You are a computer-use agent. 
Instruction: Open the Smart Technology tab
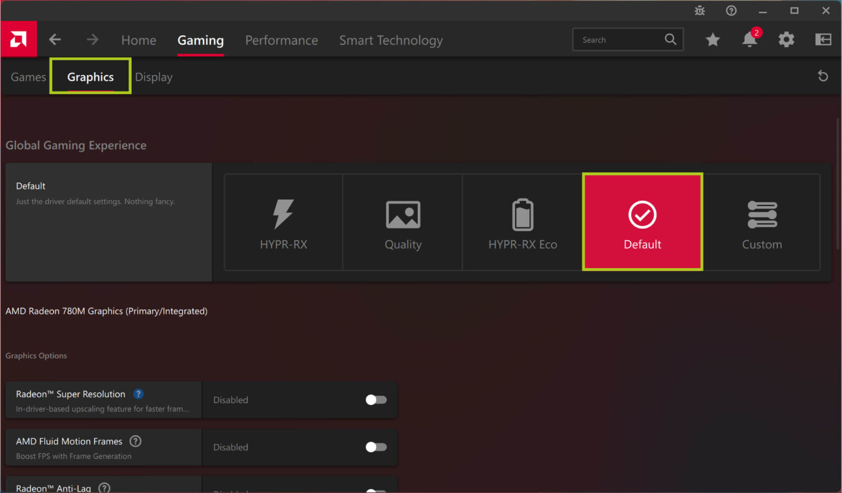(391, 40)
